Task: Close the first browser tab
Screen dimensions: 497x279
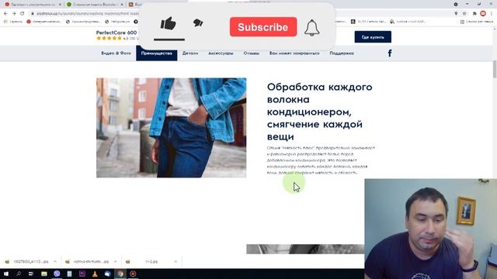Action: (x=60, y=5)
